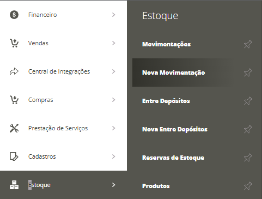Expand the Vendas chevron arrow

(113, 43)
